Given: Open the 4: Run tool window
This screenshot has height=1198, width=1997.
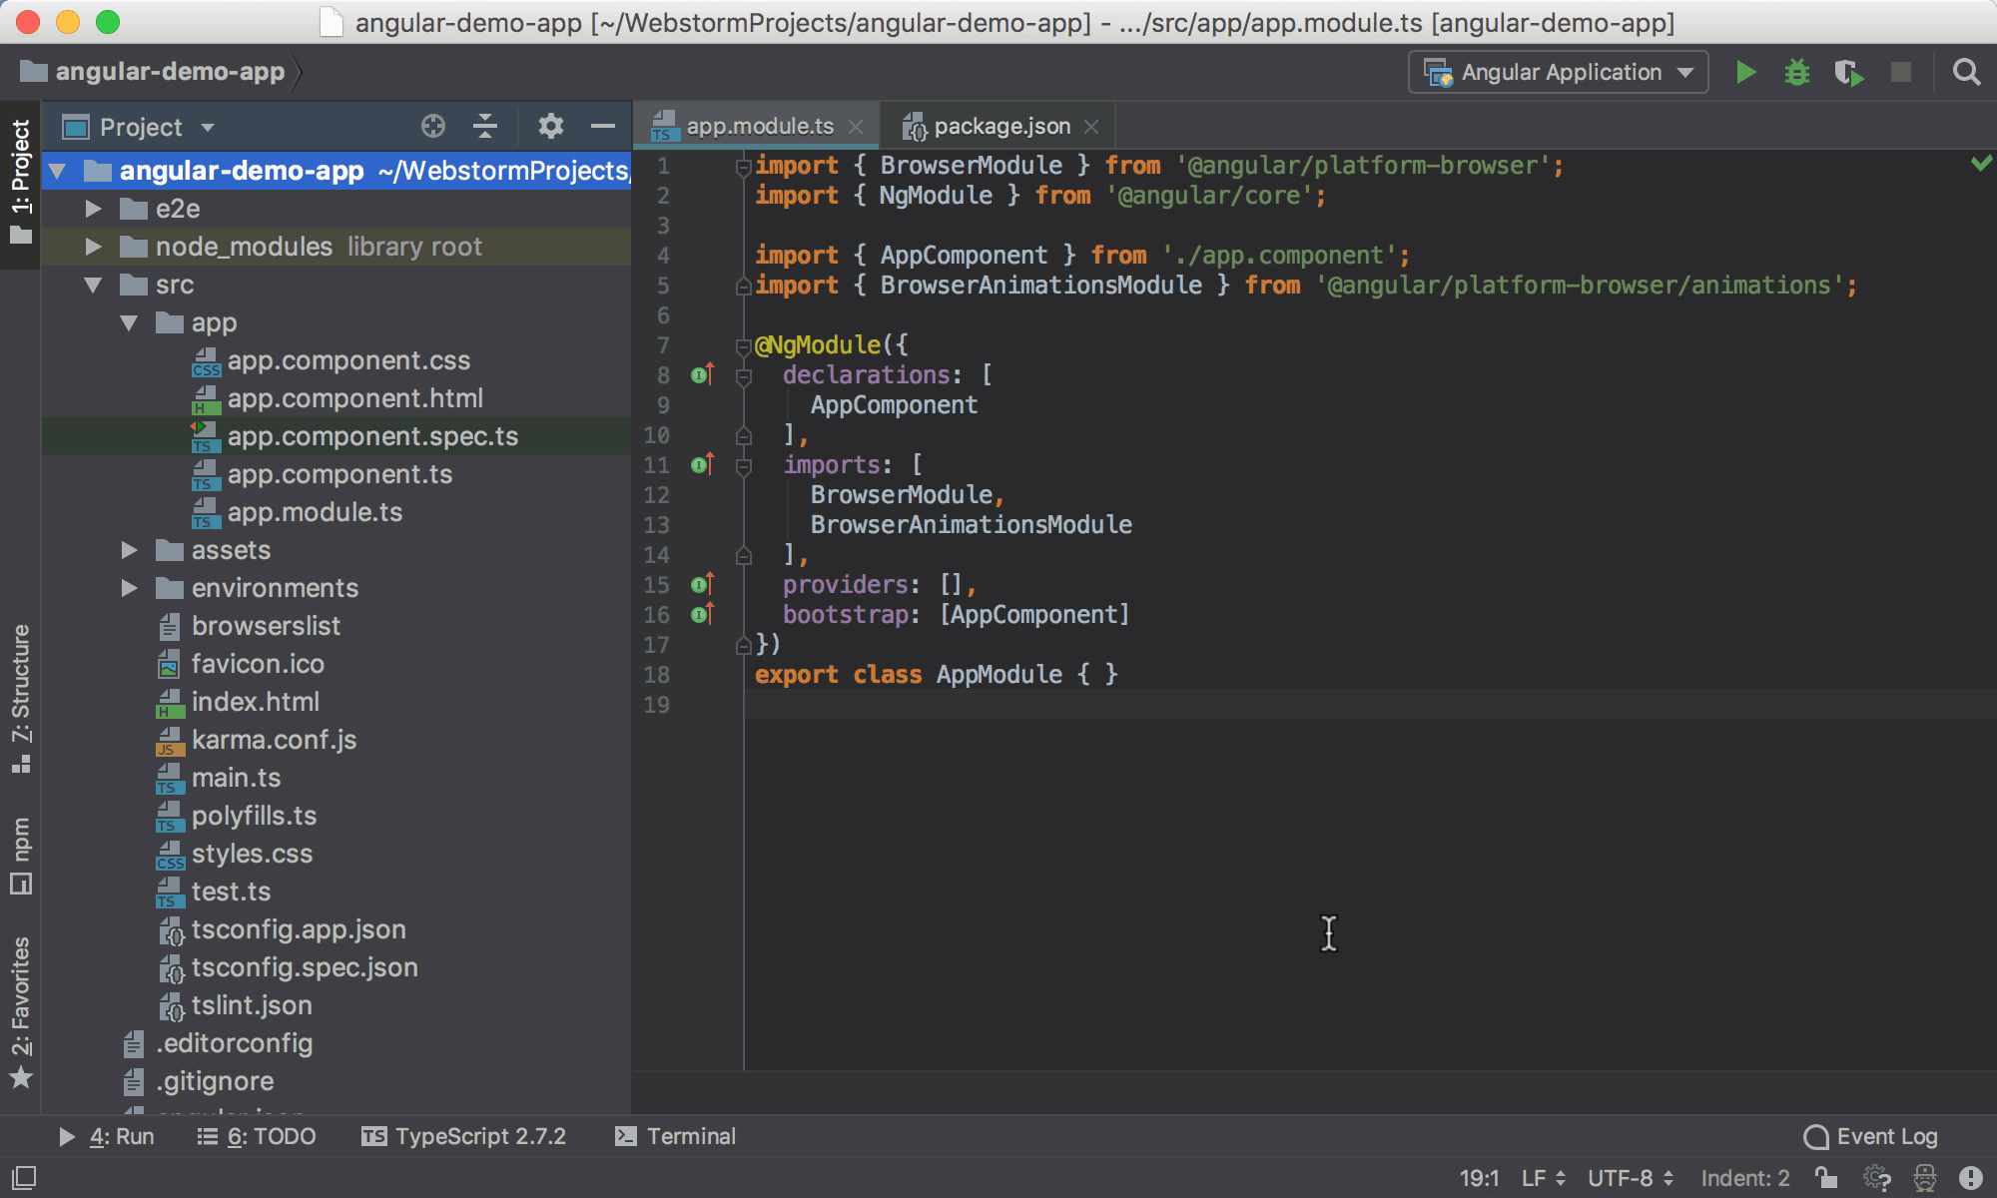Looking at the screenshot, I should click(106, 1137).
